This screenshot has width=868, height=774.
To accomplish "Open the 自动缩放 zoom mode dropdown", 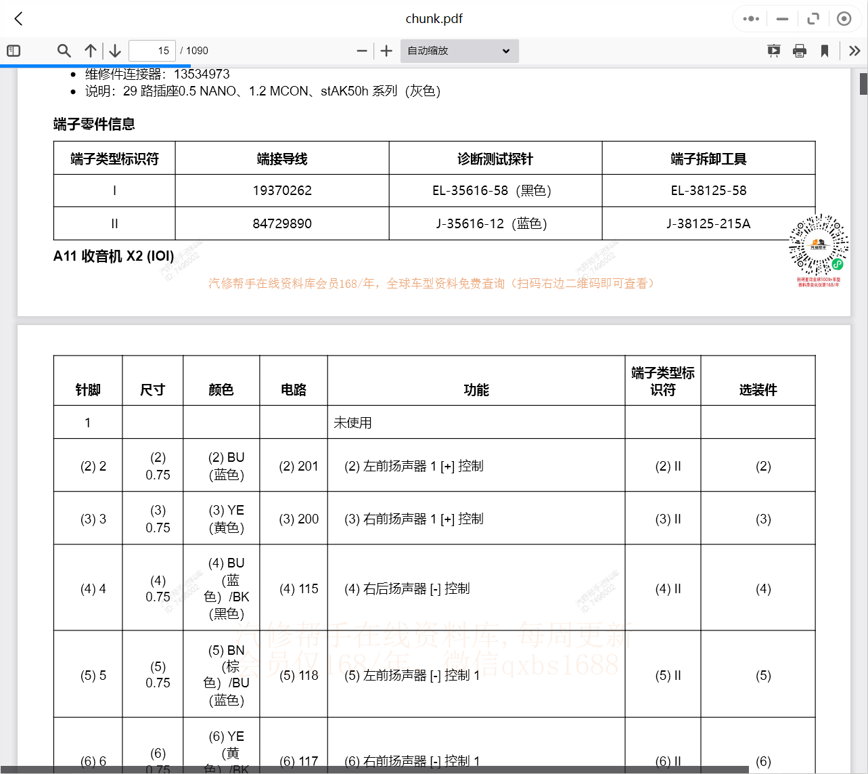I will [x=459, y=50].
